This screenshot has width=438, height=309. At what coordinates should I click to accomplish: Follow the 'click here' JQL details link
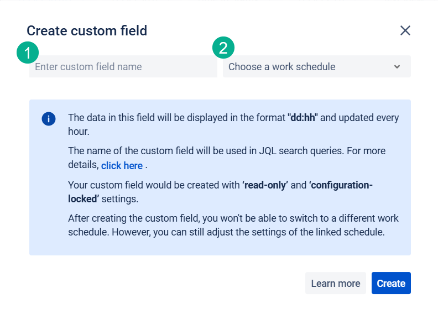122,165
